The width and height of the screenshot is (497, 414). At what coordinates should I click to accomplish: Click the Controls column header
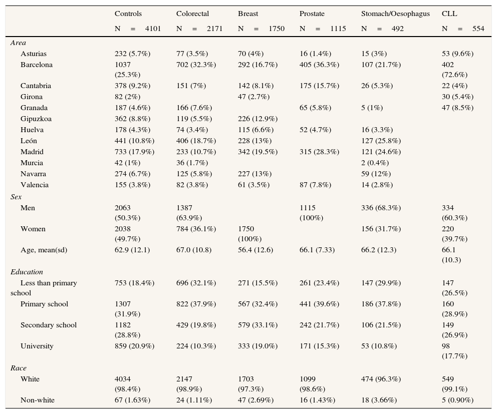[x=128, y=14]
